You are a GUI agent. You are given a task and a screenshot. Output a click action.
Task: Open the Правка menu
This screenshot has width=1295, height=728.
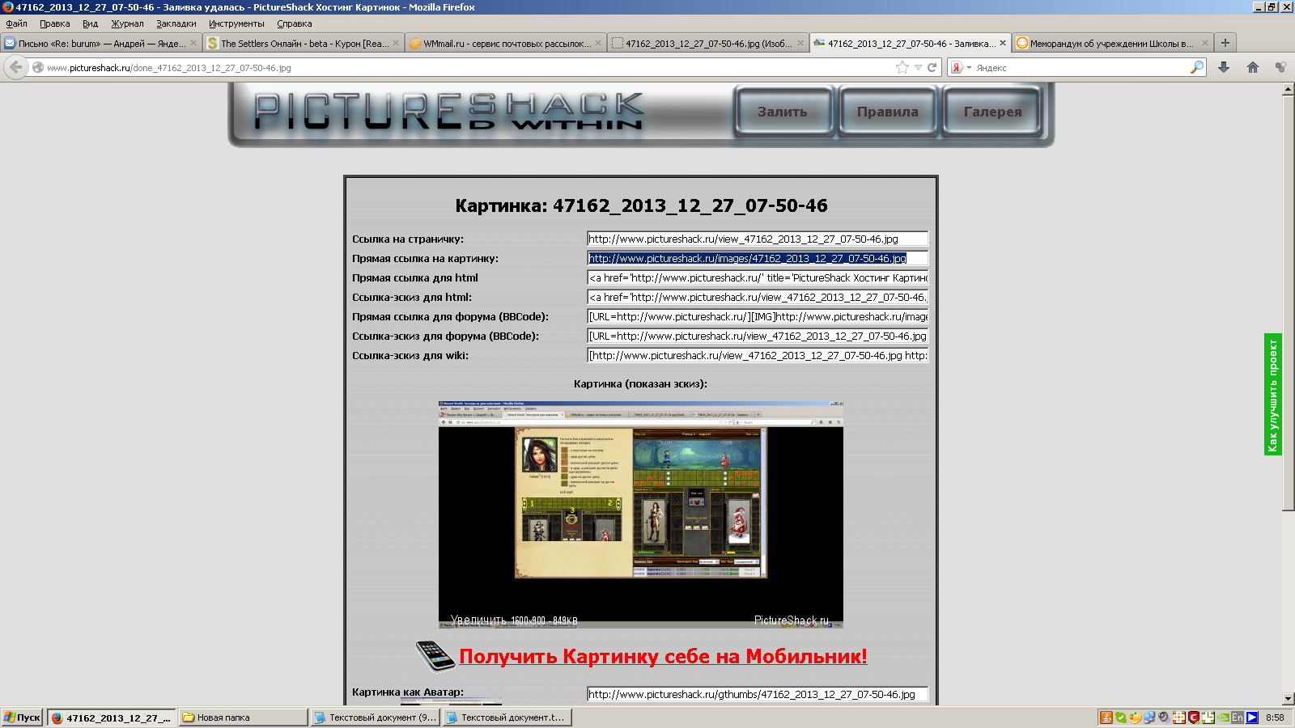(55, 23)
